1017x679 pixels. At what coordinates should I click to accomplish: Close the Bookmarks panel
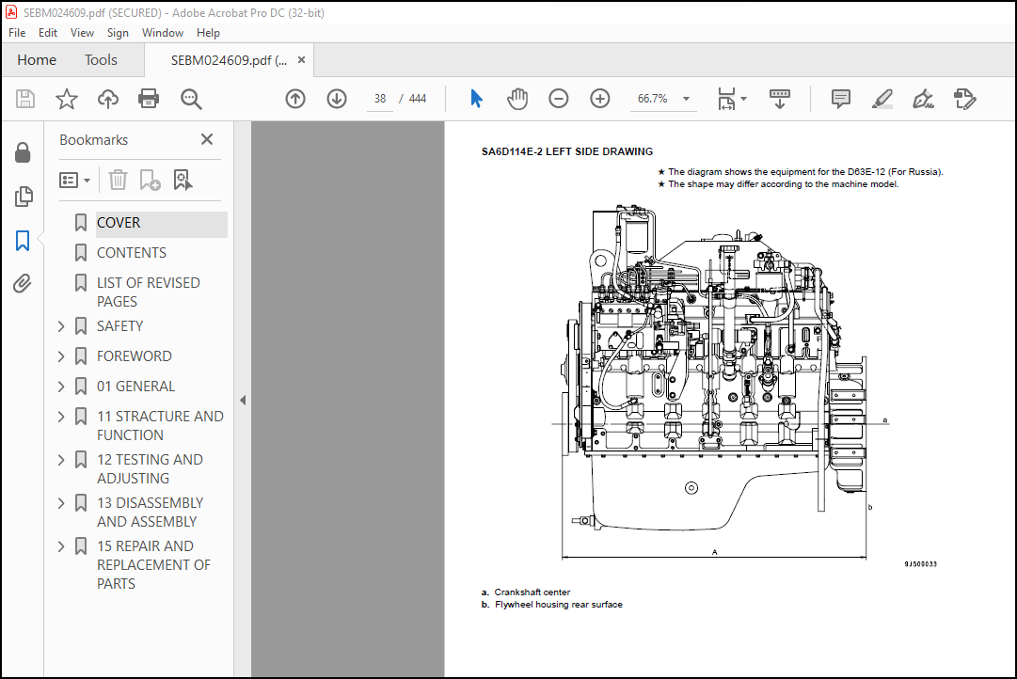(207, 139)
